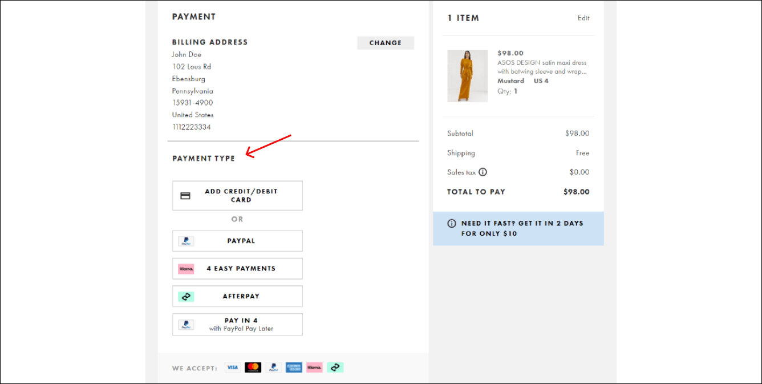The image size is (762, 384).
Task: Click the Payment Type heading
Action: tap(204, 159)
